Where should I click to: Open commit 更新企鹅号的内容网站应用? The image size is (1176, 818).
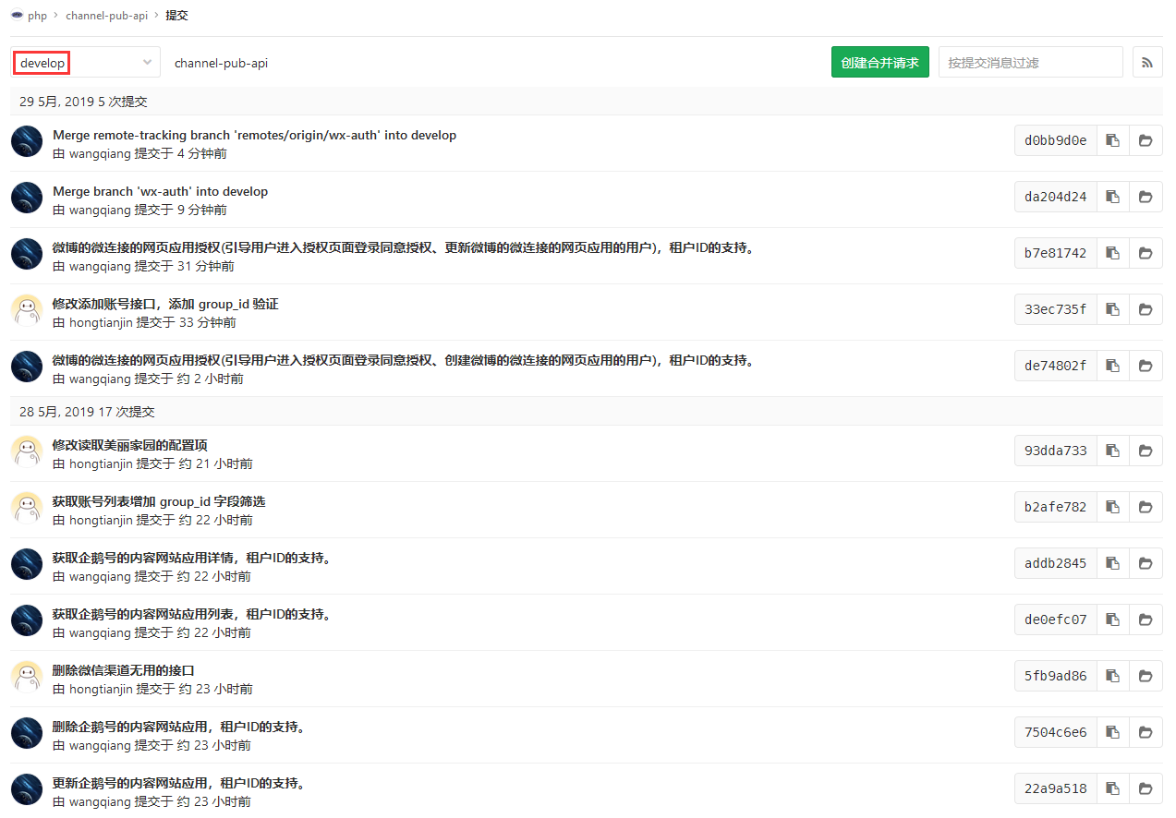click(x=179, y=783)
